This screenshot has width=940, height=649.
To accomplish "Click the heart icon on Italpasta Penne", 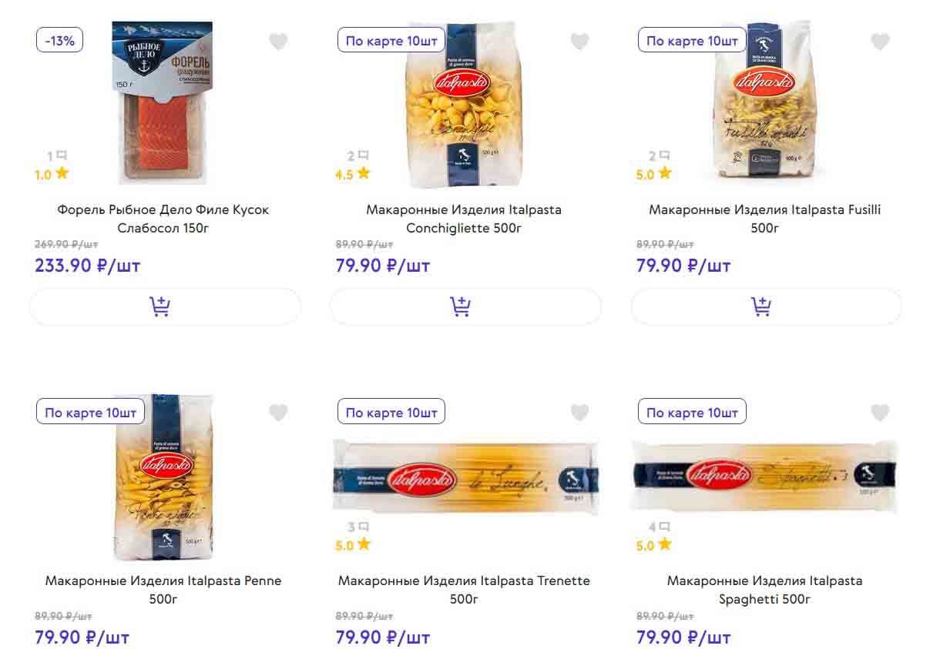I will 278,413.
